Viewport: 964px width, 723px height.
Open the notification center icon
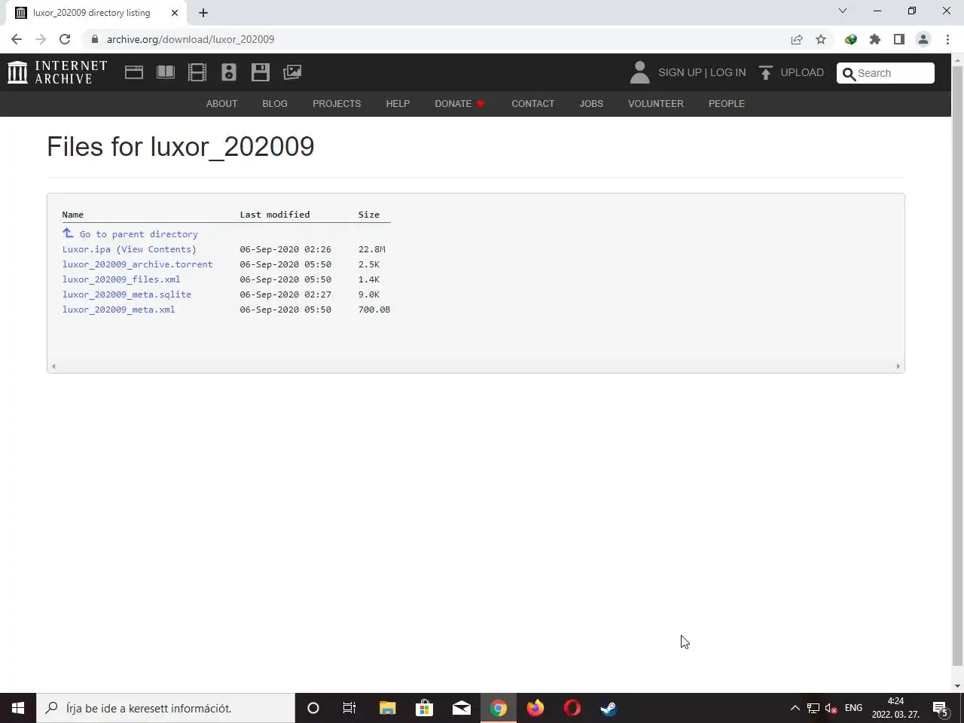click(940, 708)
